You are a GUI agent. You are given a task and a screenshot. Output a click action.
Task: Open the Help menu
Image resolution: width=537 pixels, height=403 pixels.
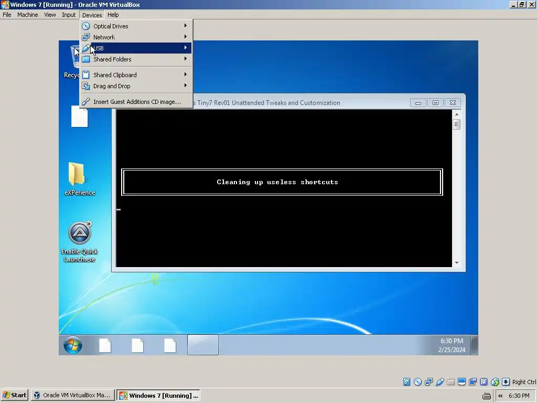[113, 15]
